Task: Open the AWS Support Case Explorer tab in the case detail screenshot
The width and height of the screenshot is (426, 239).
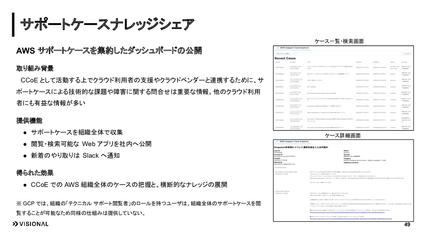Action: point(292,141)
